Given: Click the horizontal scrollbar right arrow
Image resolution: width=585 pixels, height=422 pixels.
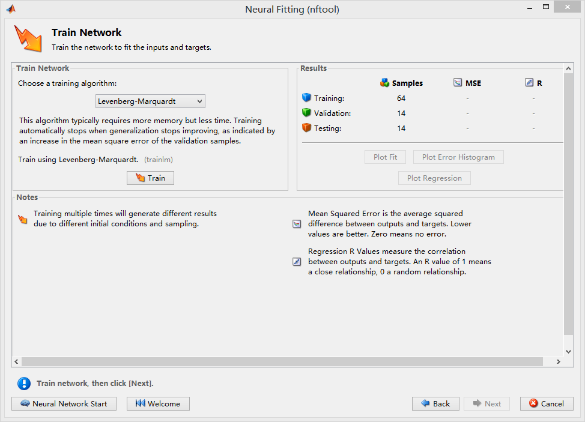Looking at the screenshot, I should pyautogui.click(x=558, y=362).
